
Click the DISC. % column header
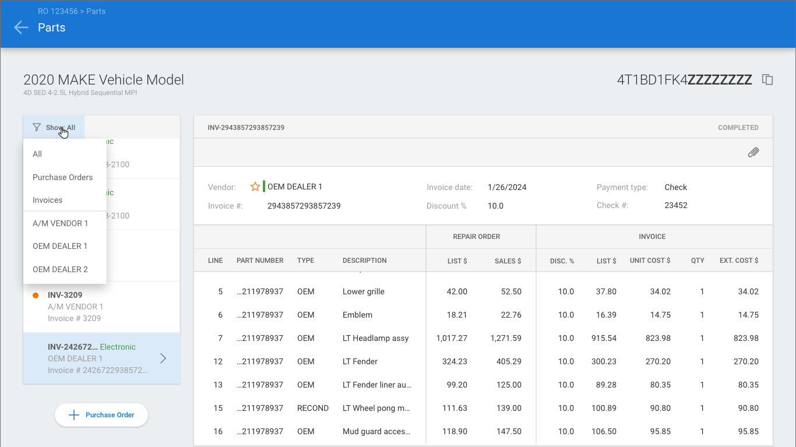562,261
